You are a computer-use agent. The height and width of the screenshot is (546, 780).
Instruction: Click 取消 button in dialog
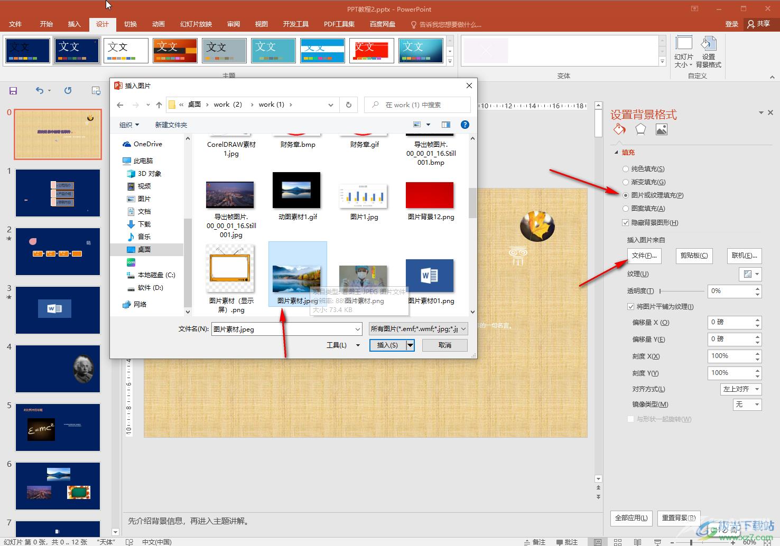click(x=445, y=345)
